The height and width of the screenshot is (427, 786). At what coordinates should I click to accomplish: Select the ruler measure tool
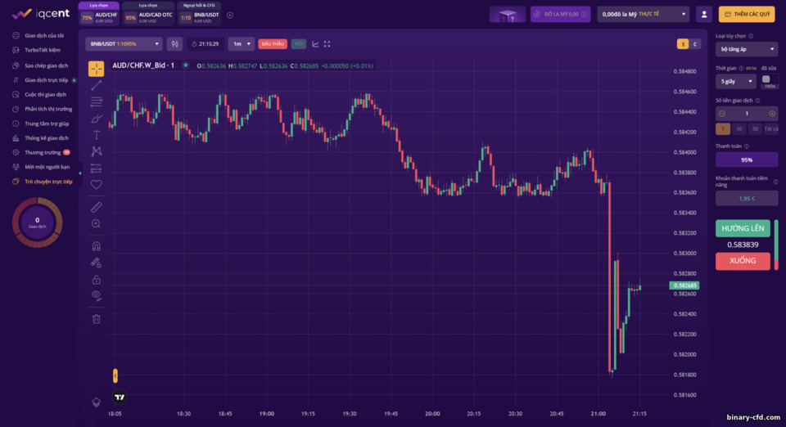point(97,207)
